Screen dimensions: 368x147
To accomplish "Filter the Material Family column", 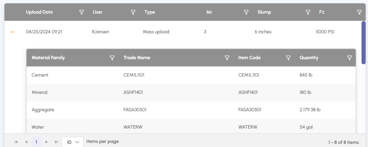I will click(112, 58).
